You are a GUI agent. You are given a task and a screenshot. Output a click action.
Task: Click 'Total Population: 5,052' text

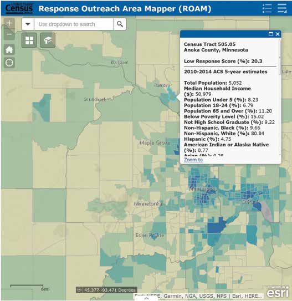point(213,83)
